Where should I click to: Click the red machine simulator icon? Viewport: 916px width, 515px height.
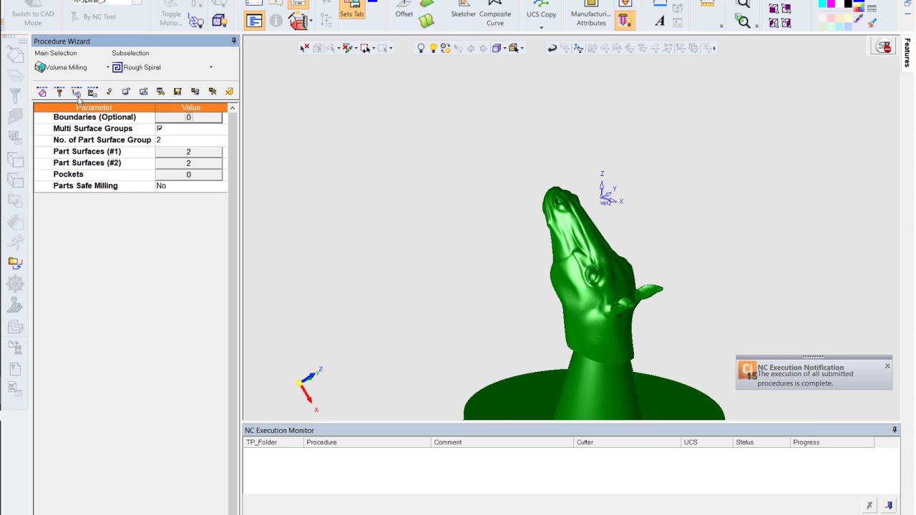click(x=298, y=21)
